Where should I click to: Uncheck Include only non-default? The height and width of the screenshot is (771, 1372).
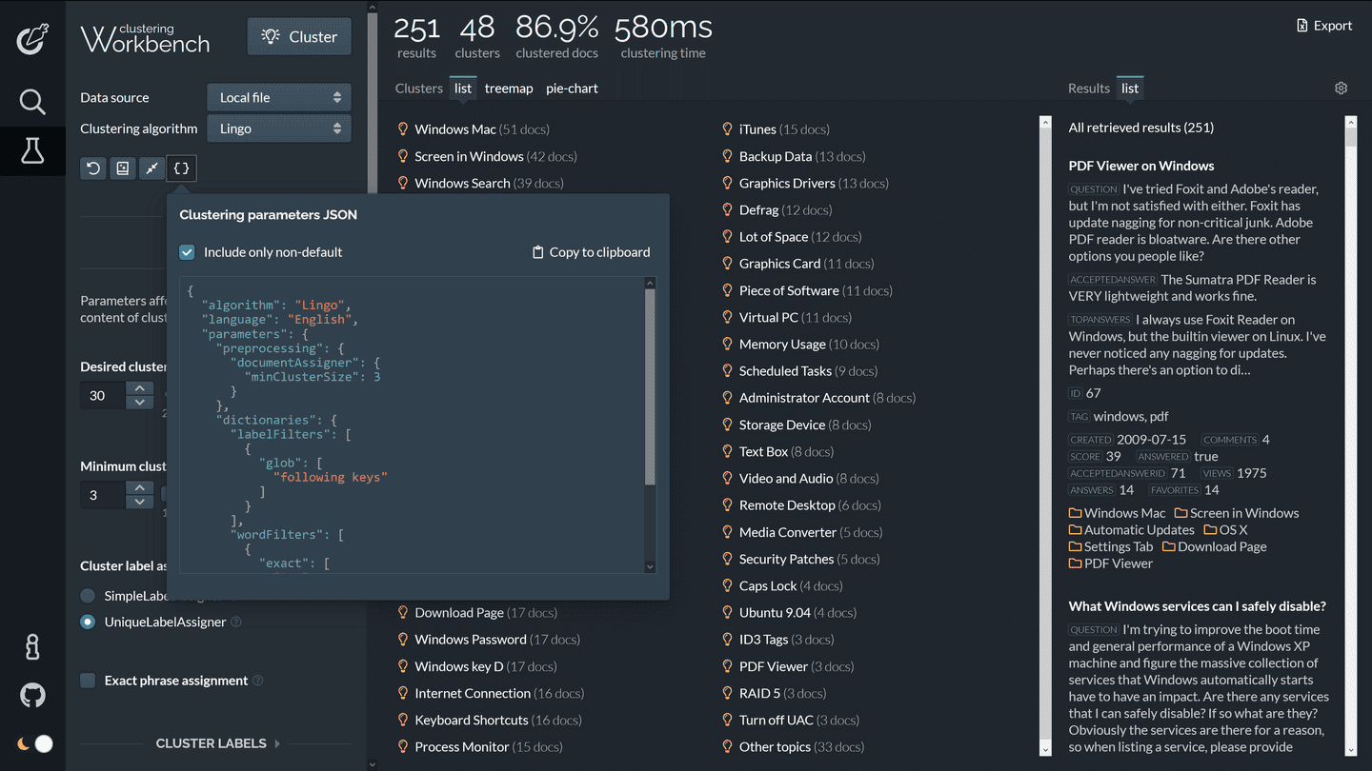tap(187, 252)
